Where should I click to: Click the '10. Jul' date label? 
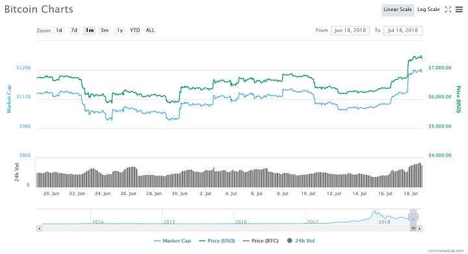308,194
